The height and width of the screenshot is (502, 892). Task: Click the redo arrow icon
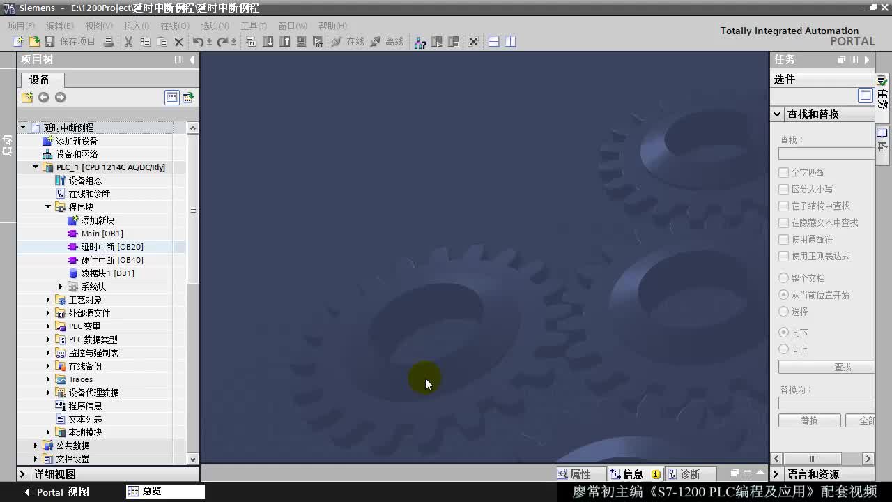tap(222, 42)
